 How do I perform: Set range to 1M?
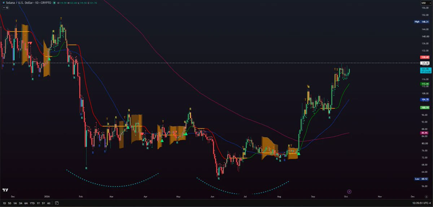(15, 203)
